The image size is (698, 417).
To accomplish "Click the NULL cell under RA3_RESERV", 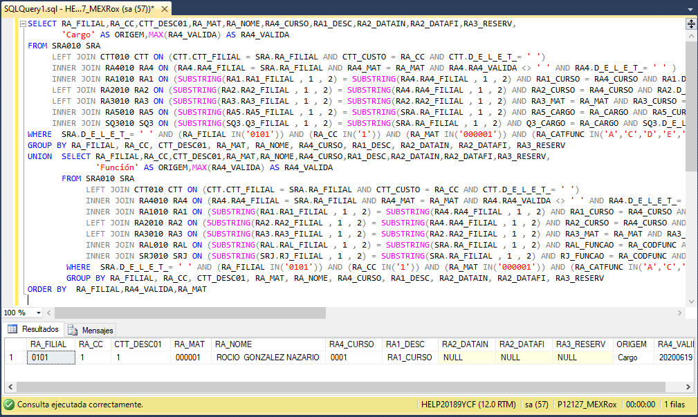I will tap(582, 358).
